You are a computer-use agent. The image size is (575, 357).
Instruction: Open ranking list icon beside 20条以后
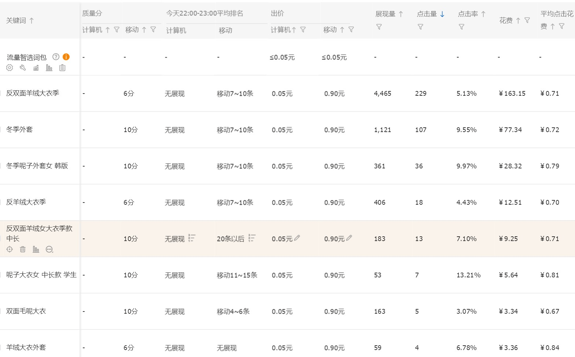click(252, 238)
